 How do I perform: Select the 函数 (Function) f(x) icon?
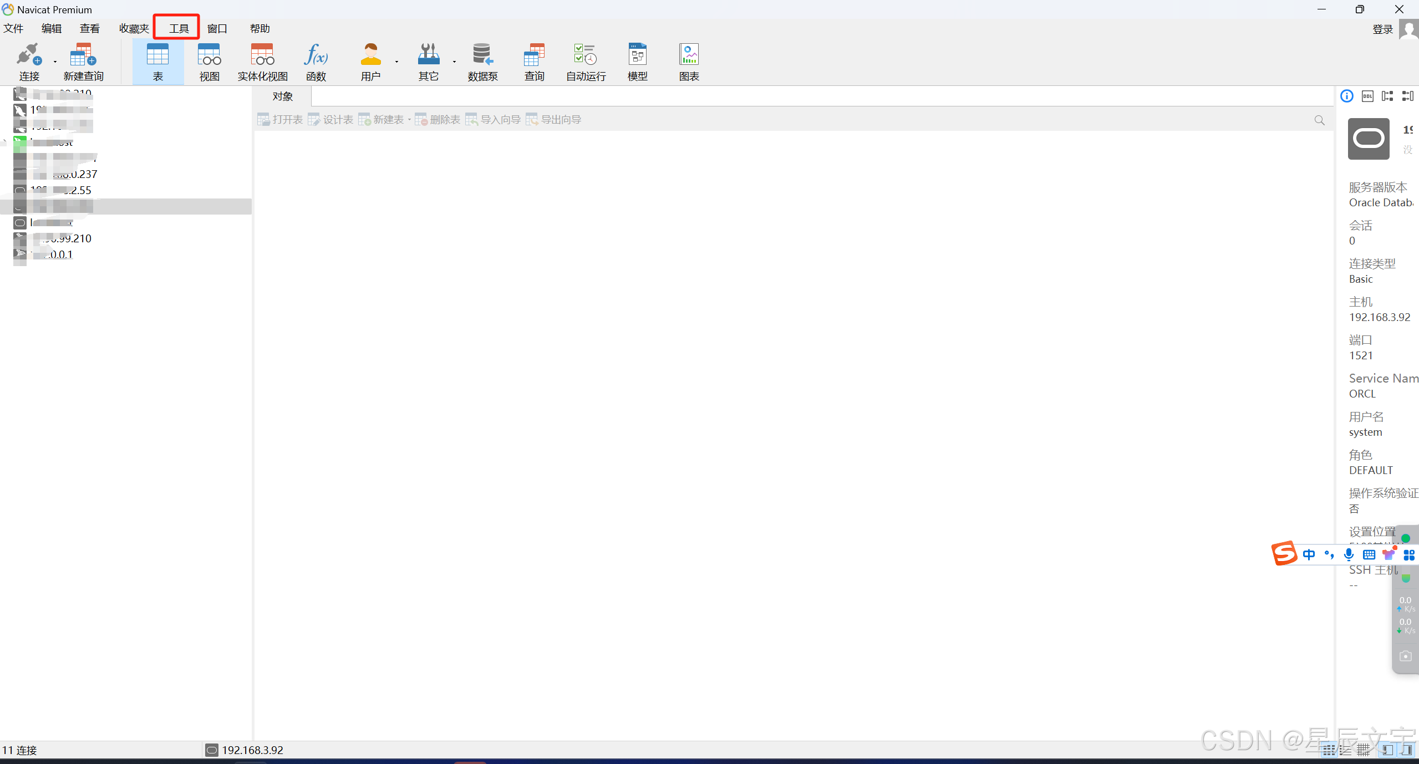pyautogui.click(x=316, y=55)
